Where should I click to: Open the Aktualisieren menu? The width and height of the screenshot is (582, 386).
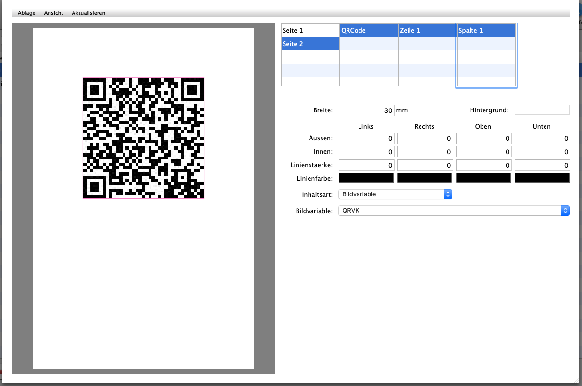point(88,13)
